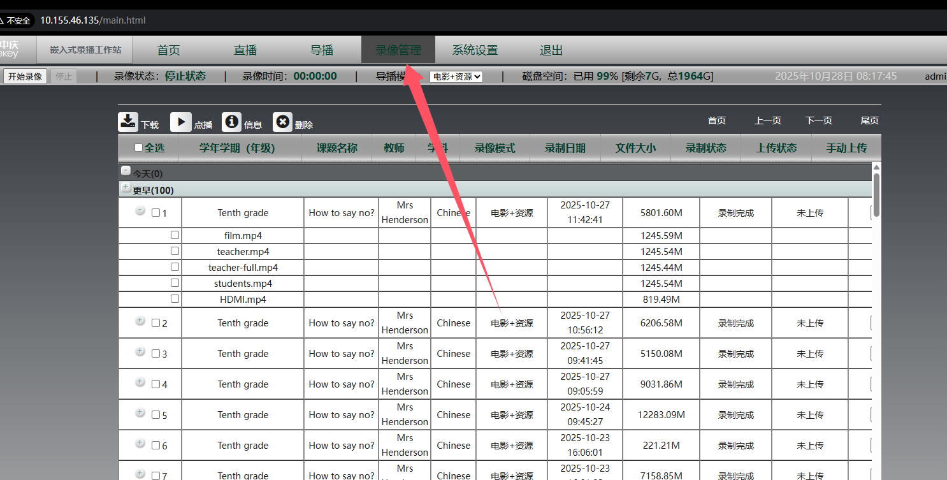Check the film.mp4 file checkbox
Screen dimensions: 947x480
pyautogui.click(x=175, y=235)
